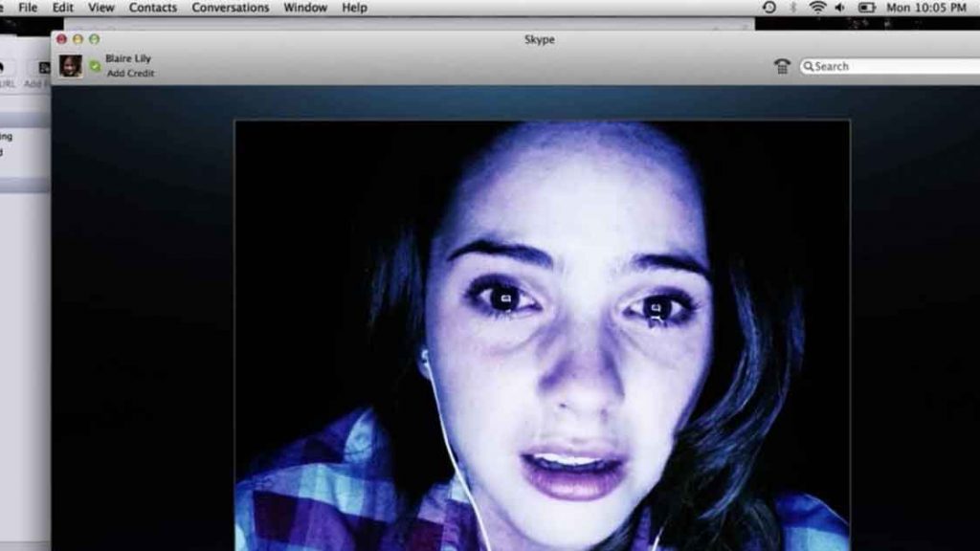This screenshot has width=980, height=551.
Task: Open the View menu
Action: [100, 8]
